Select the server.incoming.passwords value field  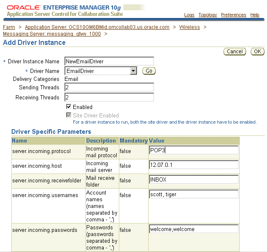coord(194,229)
